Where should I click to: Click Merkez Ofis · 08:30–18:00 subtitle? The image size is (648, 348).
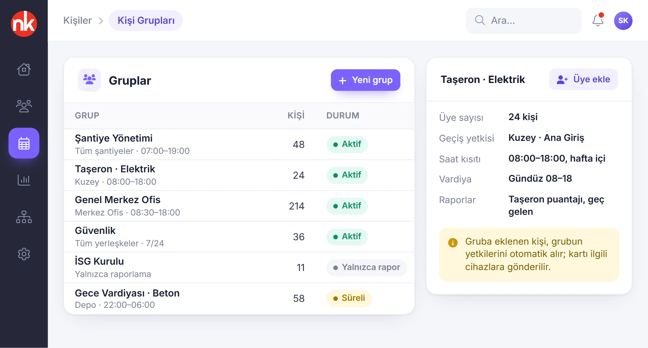click(x=127, y=213)
